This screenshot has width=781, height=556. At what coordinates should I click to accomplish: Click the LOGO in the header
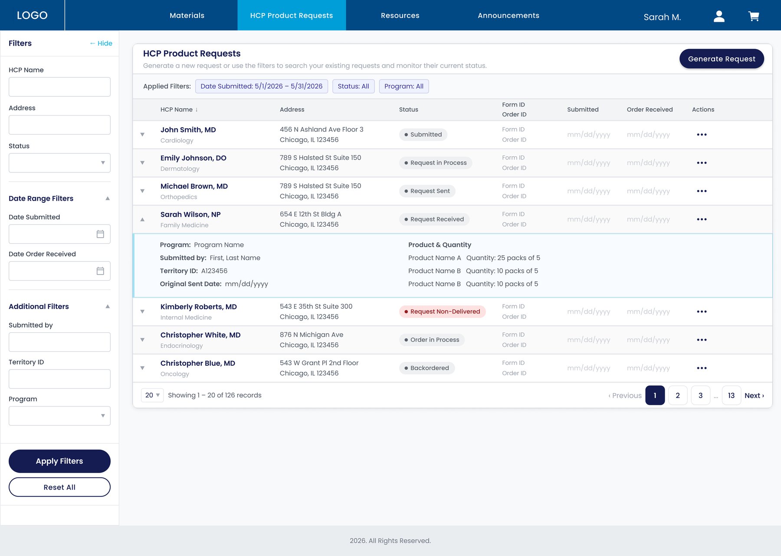[32, 15]
